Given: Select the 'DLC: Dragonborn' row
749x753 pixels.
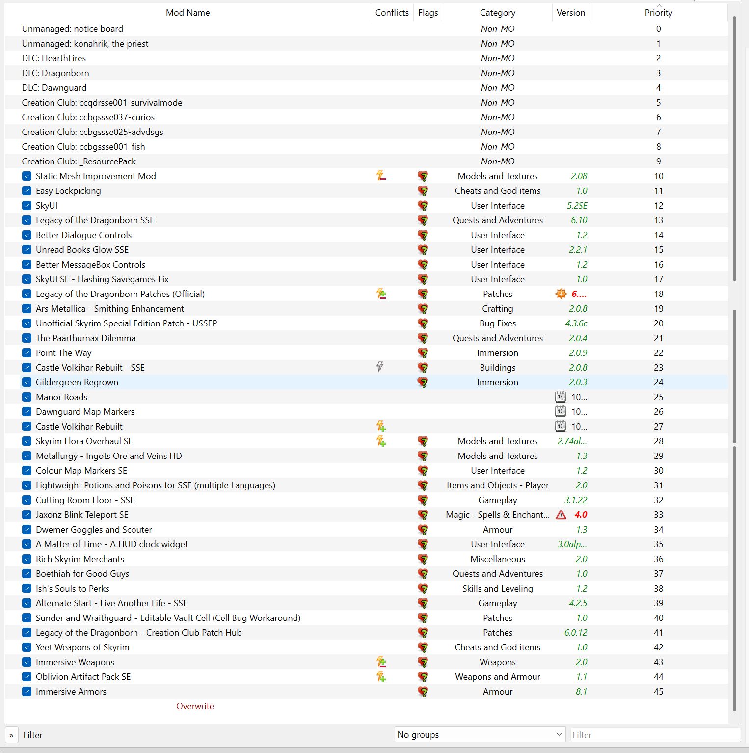Looking at the screenshot, I should pos(366,73).
